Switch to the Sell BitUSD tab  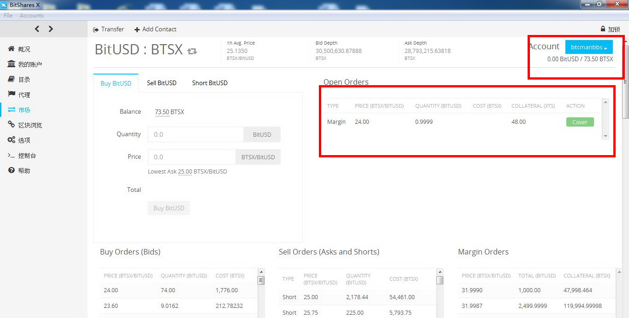coord(162,83)
